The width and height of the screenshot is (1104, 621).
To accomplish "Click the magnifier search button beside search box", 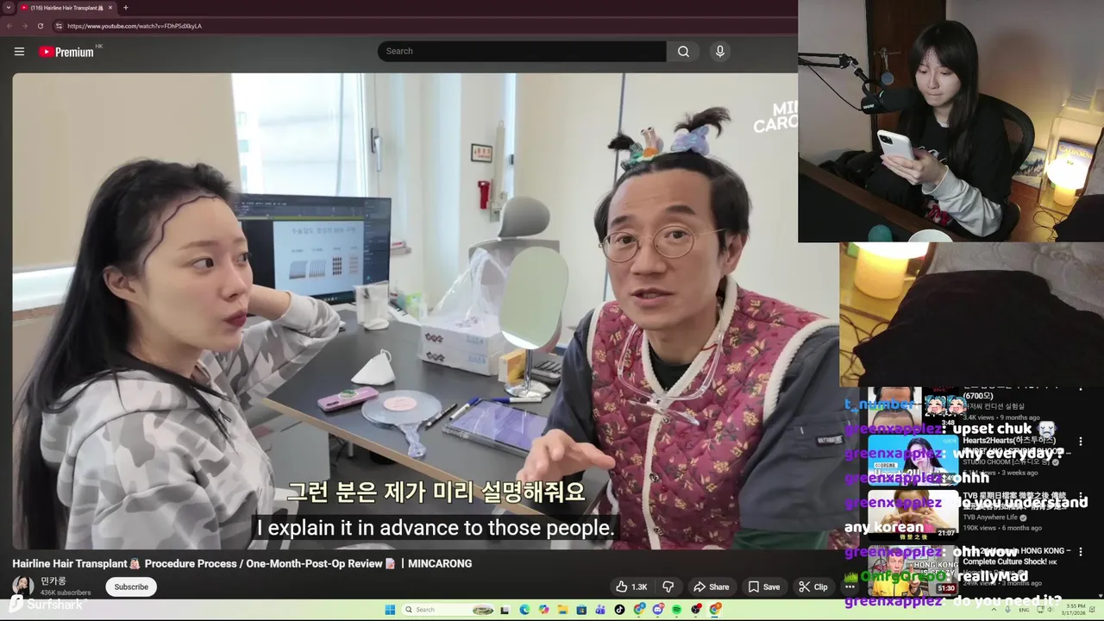I will (683, 52).
